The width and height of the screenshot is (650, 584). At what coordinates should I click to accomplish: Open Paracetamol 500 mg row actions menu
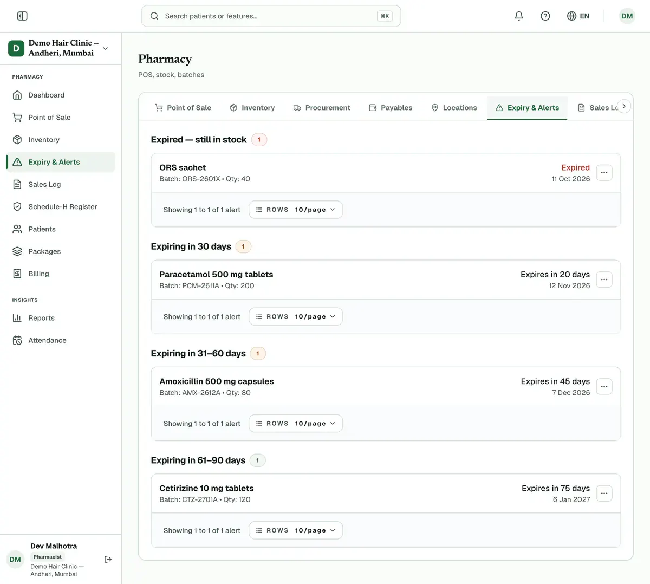(604, 280)
